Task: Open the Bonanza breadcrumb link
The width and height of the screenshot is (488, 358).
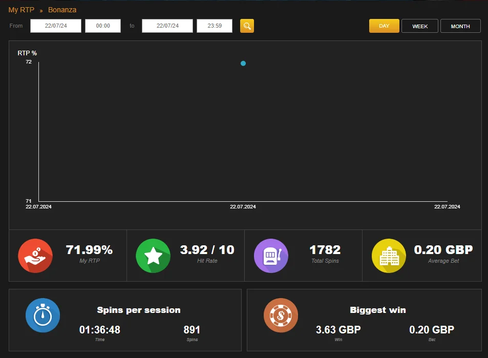Action: point(62,10)
